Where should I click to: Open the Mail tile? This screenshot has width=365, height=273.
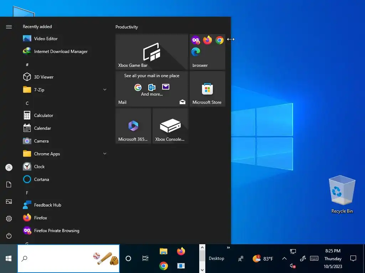pyautogui.click(x=152, y=89)
